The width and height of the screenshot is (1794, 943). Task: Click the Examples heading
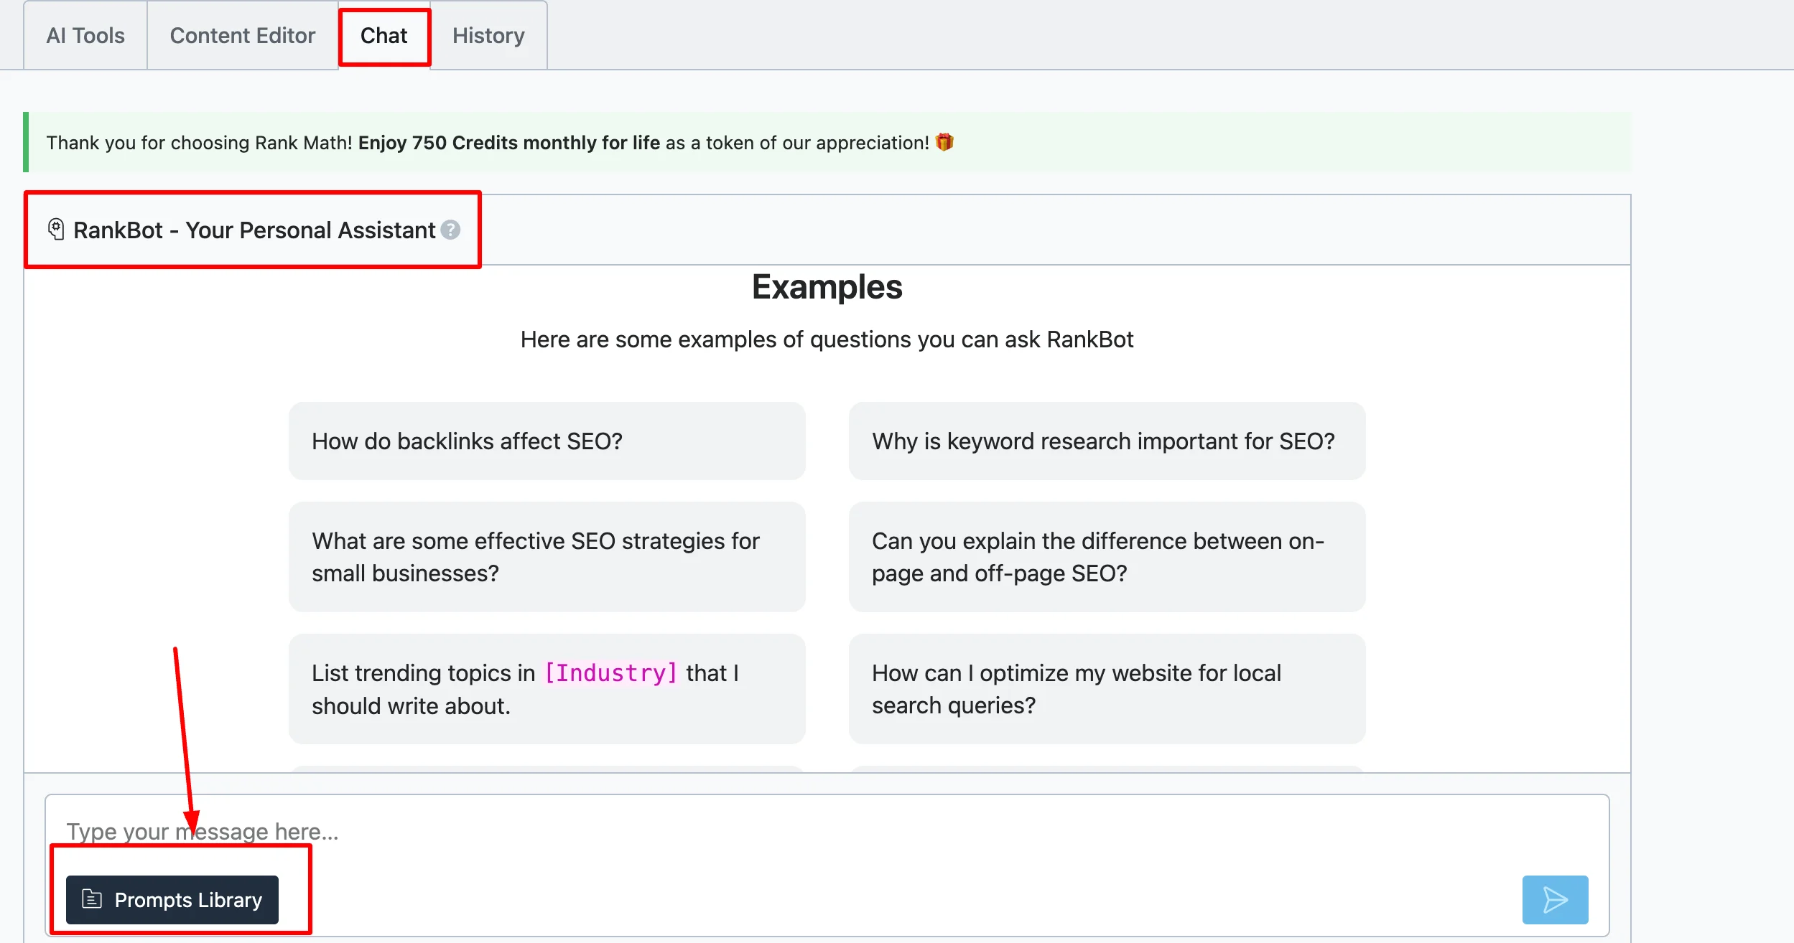pos(827,287)
